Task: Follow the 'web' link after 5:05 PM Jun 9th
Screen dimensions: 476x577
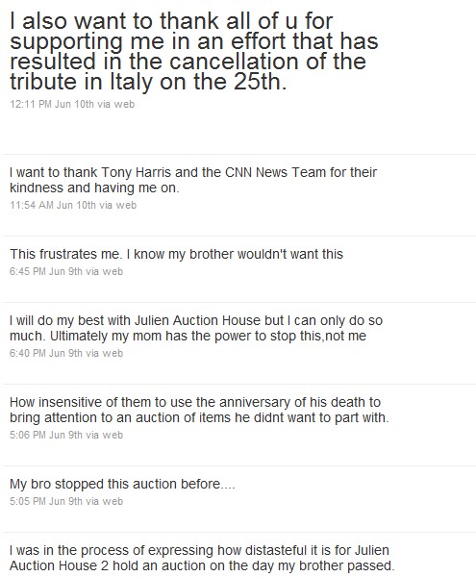Action: (x=113, y=501)
